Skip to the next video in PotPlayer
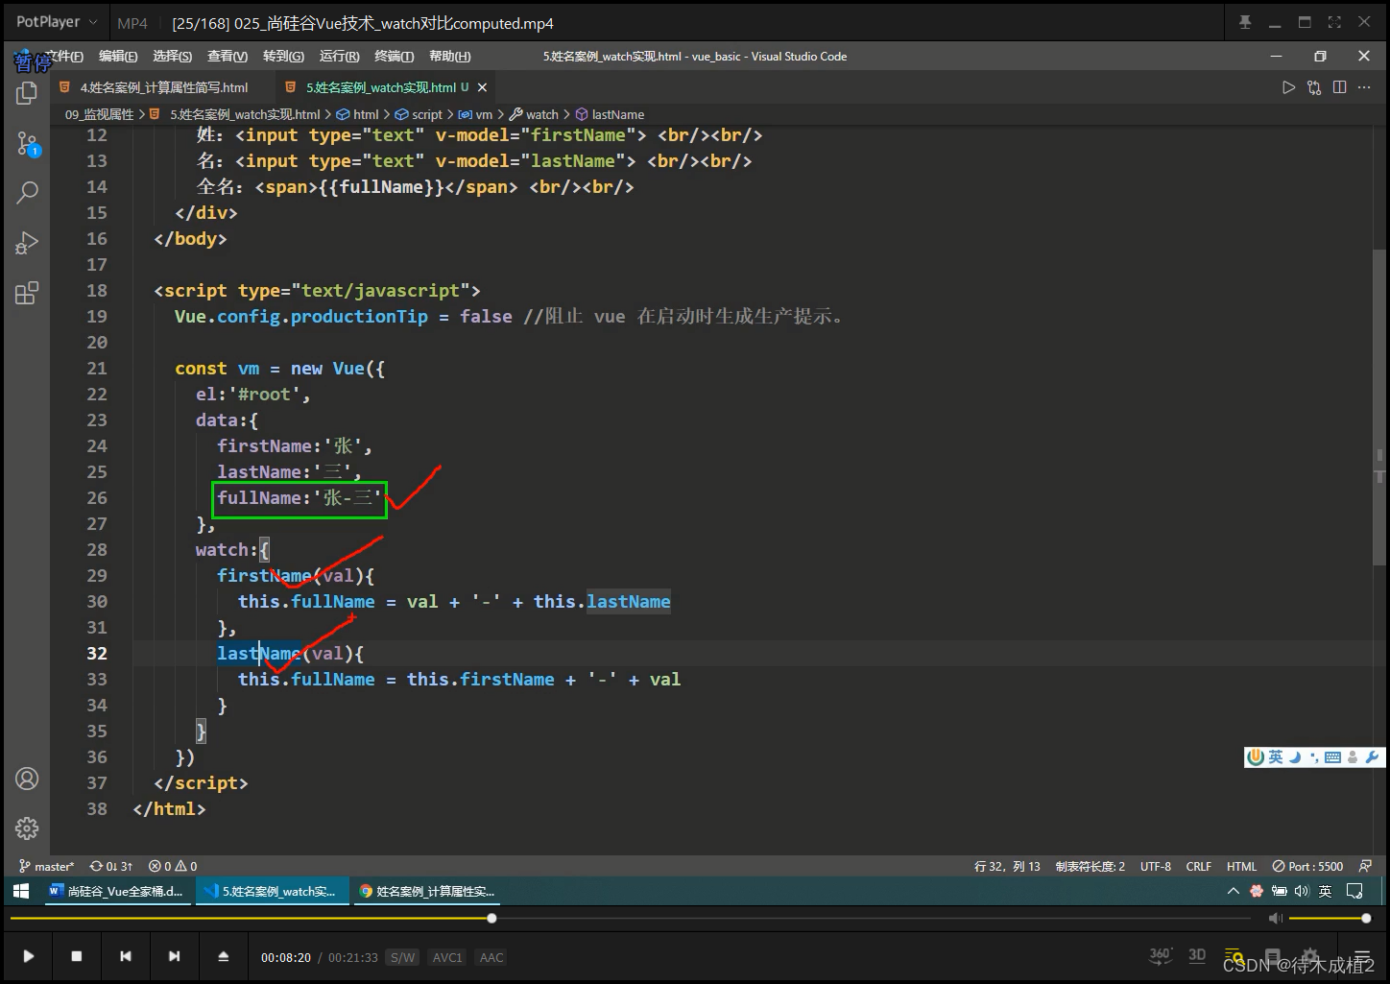The height and width of the screenshot is (984, 1390). 174,956
